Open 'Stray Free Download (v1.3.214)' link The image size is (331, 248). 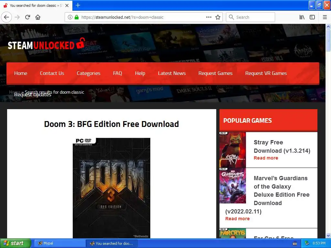tap(282, 146)
